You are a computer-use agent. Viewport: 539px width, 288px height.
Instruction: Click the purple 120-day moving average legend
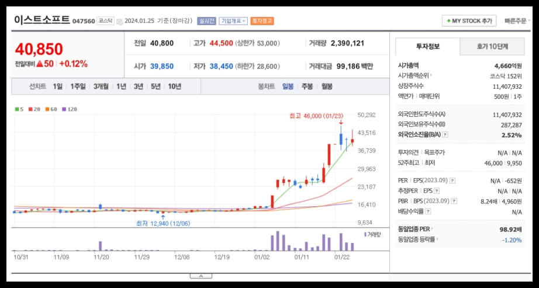pos(70,109)
